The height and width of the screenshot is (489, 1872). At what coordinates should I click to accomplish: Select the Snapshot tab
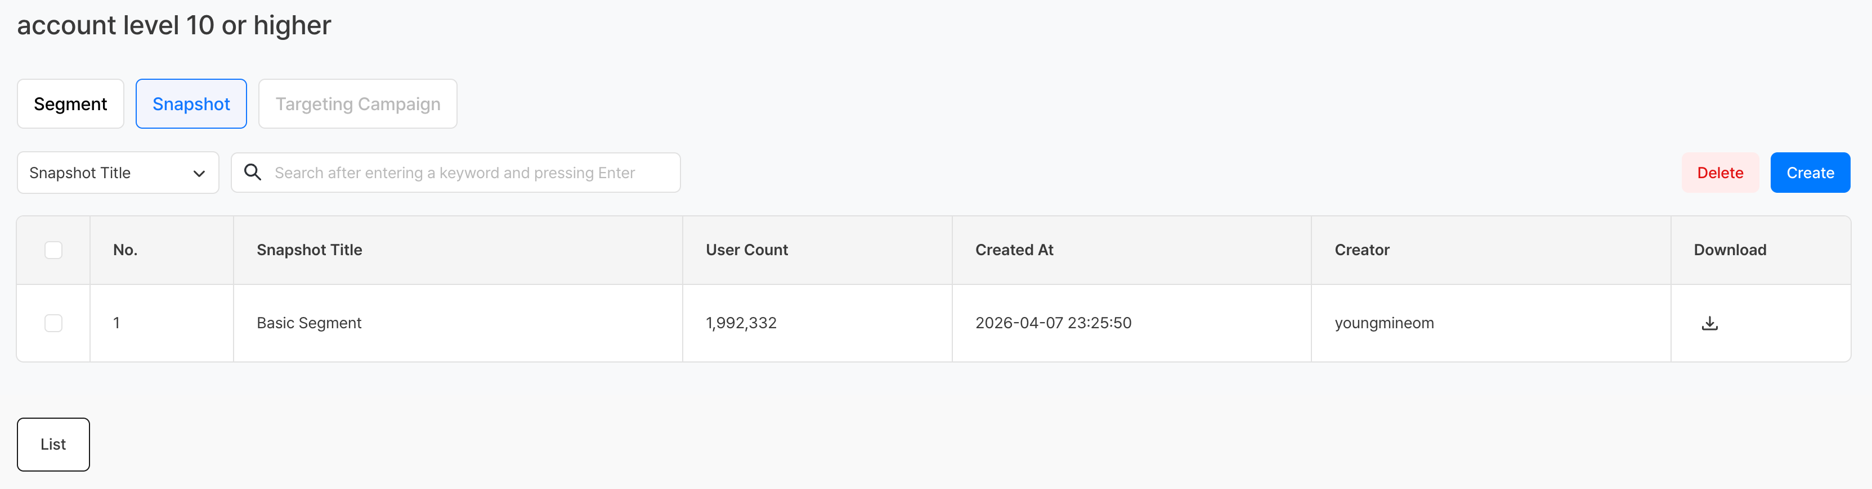click(x=191, y=104)
